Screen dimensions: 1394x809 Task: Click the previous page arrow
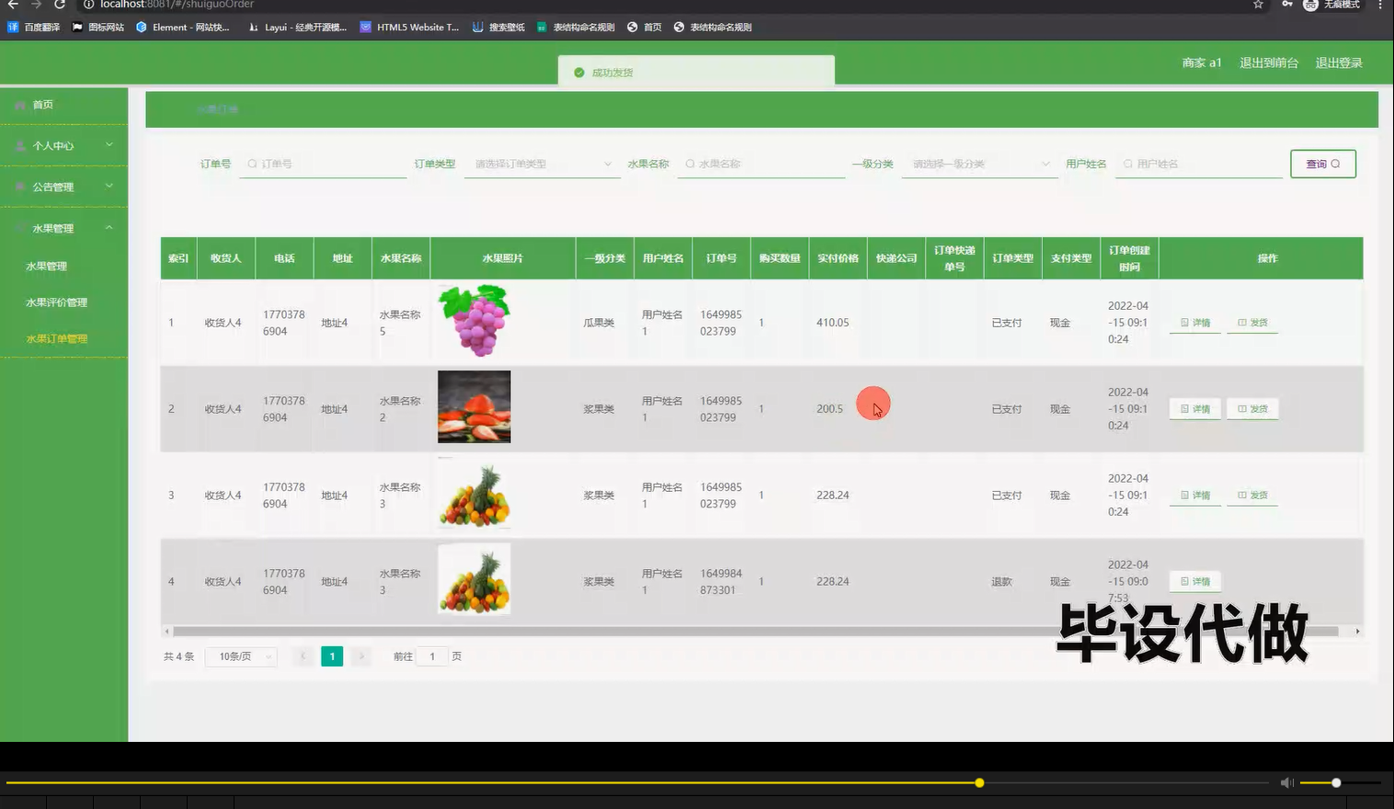303,656
